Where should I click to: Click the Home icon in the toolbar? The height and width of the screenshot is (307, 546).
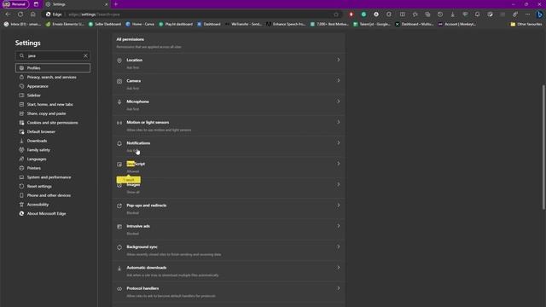point(32,14)
